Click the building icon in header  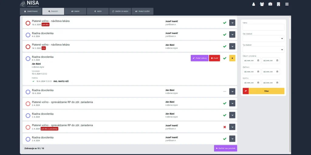(279, 4)
